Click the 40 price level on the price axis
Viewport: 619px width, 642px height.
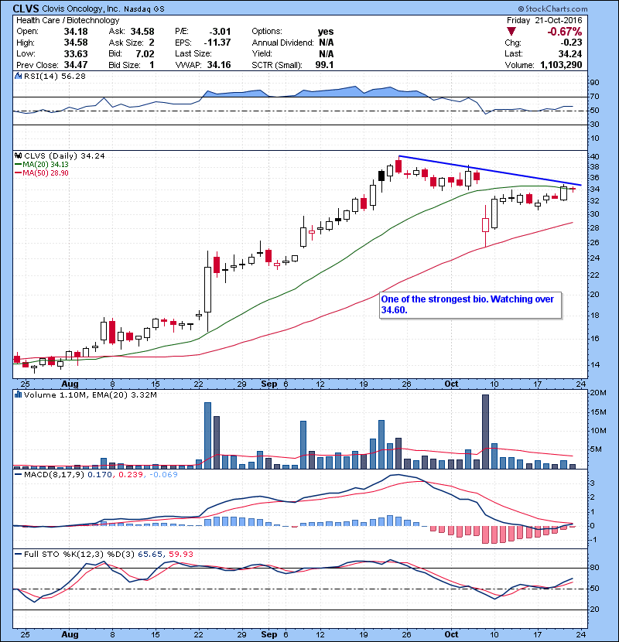coord(594,157)
